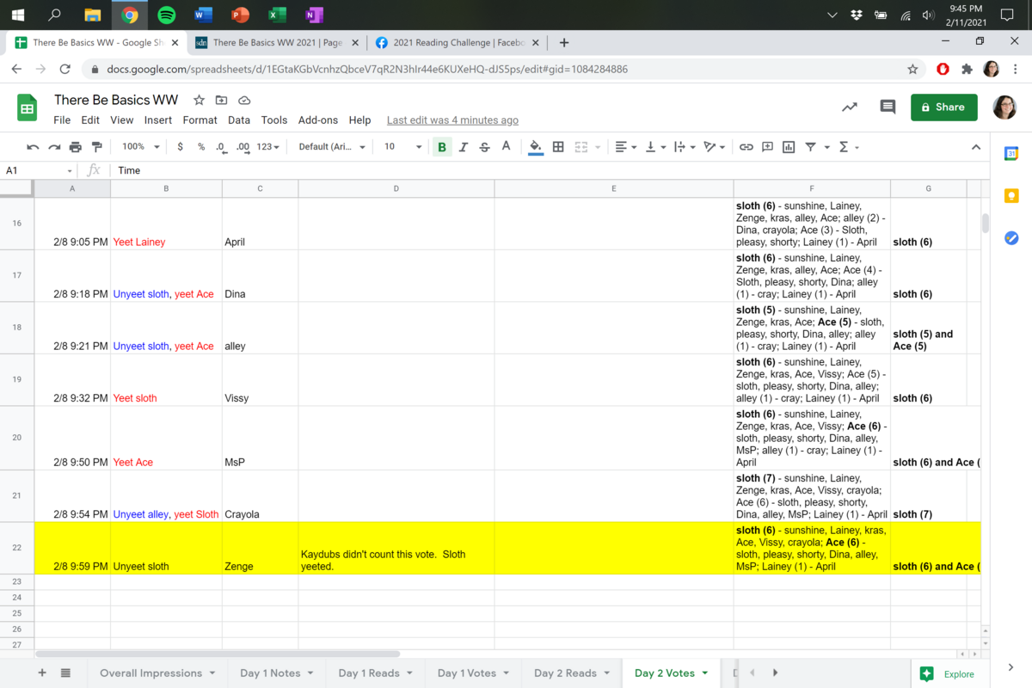Viewport: 1032px width, 688px height.
Task: Format as currency
Action: click(180, 147)
